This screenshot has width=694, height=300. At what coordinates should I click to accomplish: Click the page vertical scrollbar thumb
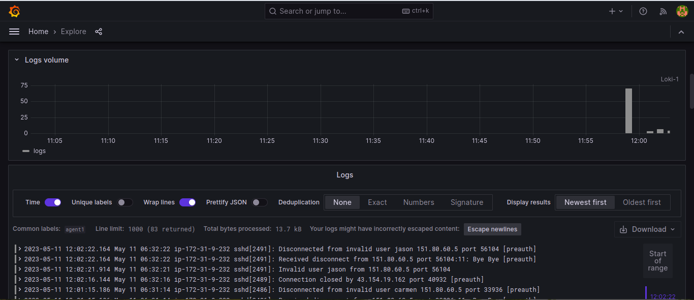pyautogui.click(x=691, y=92)
